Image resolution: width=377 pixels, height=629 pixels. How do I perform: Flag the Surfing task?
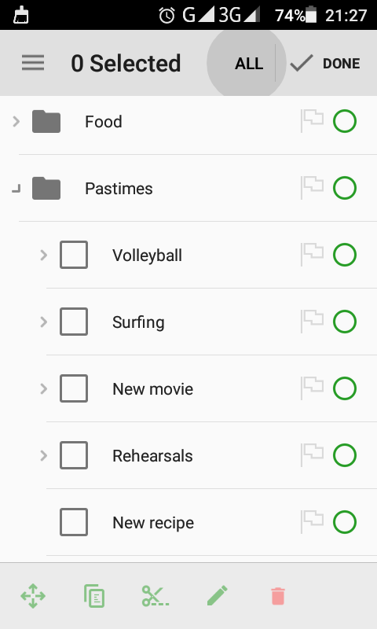tap(312, 322)
